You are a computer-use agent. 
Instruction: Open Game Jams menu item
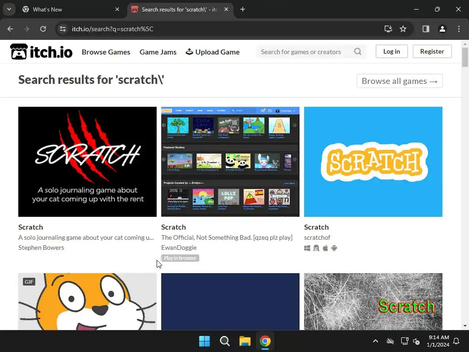tap(158, 52)
